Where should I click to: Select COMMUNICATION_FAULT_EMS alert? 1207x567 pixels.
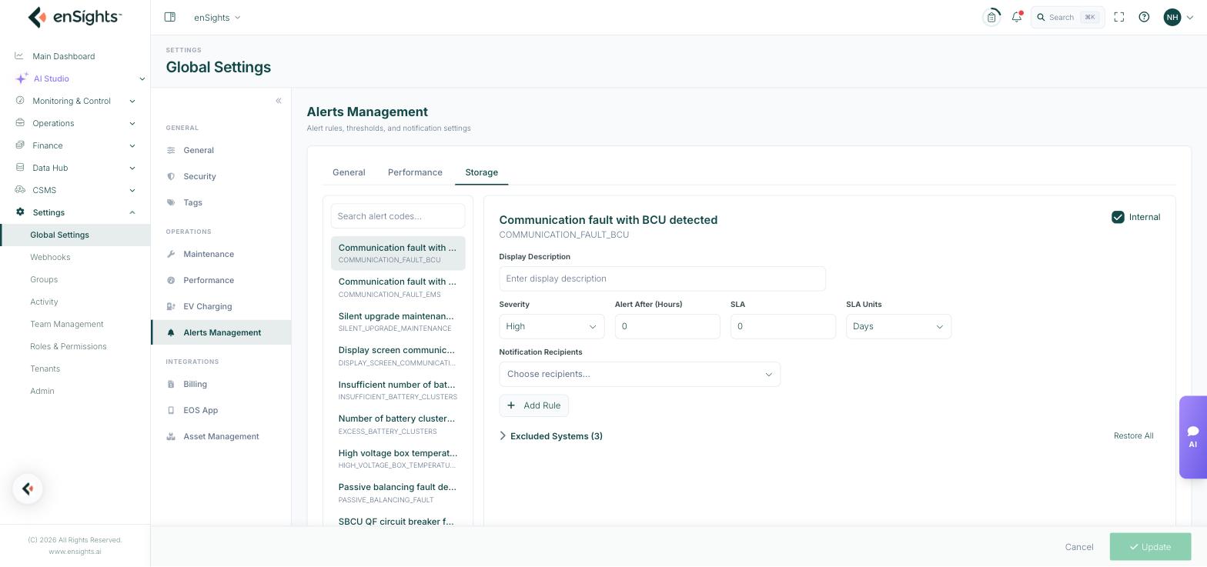pyautogui.click(x=398, y=288)
